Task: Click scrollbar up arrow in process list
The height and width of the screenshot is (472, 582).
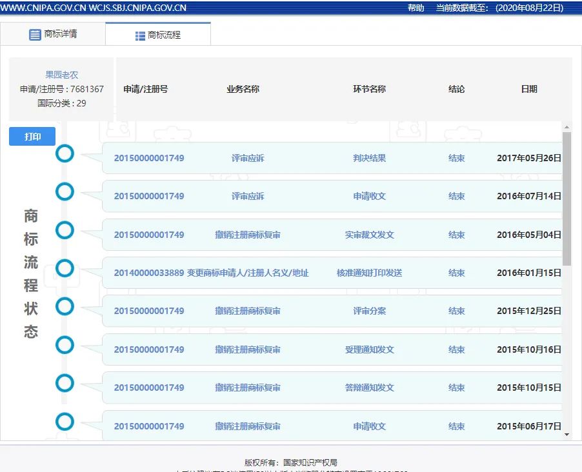Action: (567, 127)
